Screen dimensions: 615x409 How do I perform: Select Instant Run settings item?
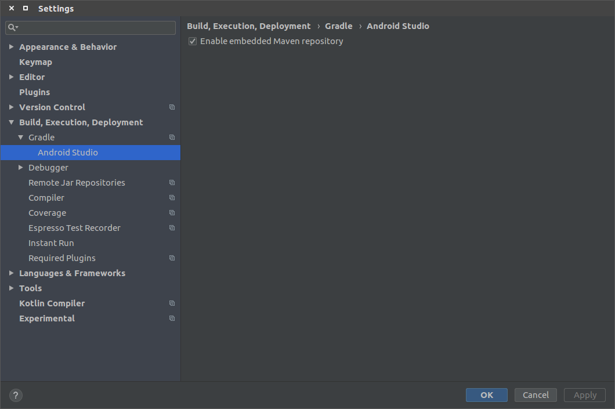coord(52,243)
